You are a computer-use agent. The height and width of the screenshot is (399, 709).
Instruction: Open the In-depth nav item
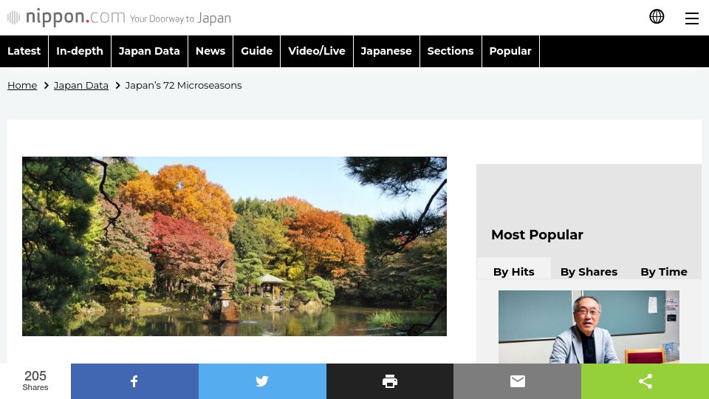(80, 51)
